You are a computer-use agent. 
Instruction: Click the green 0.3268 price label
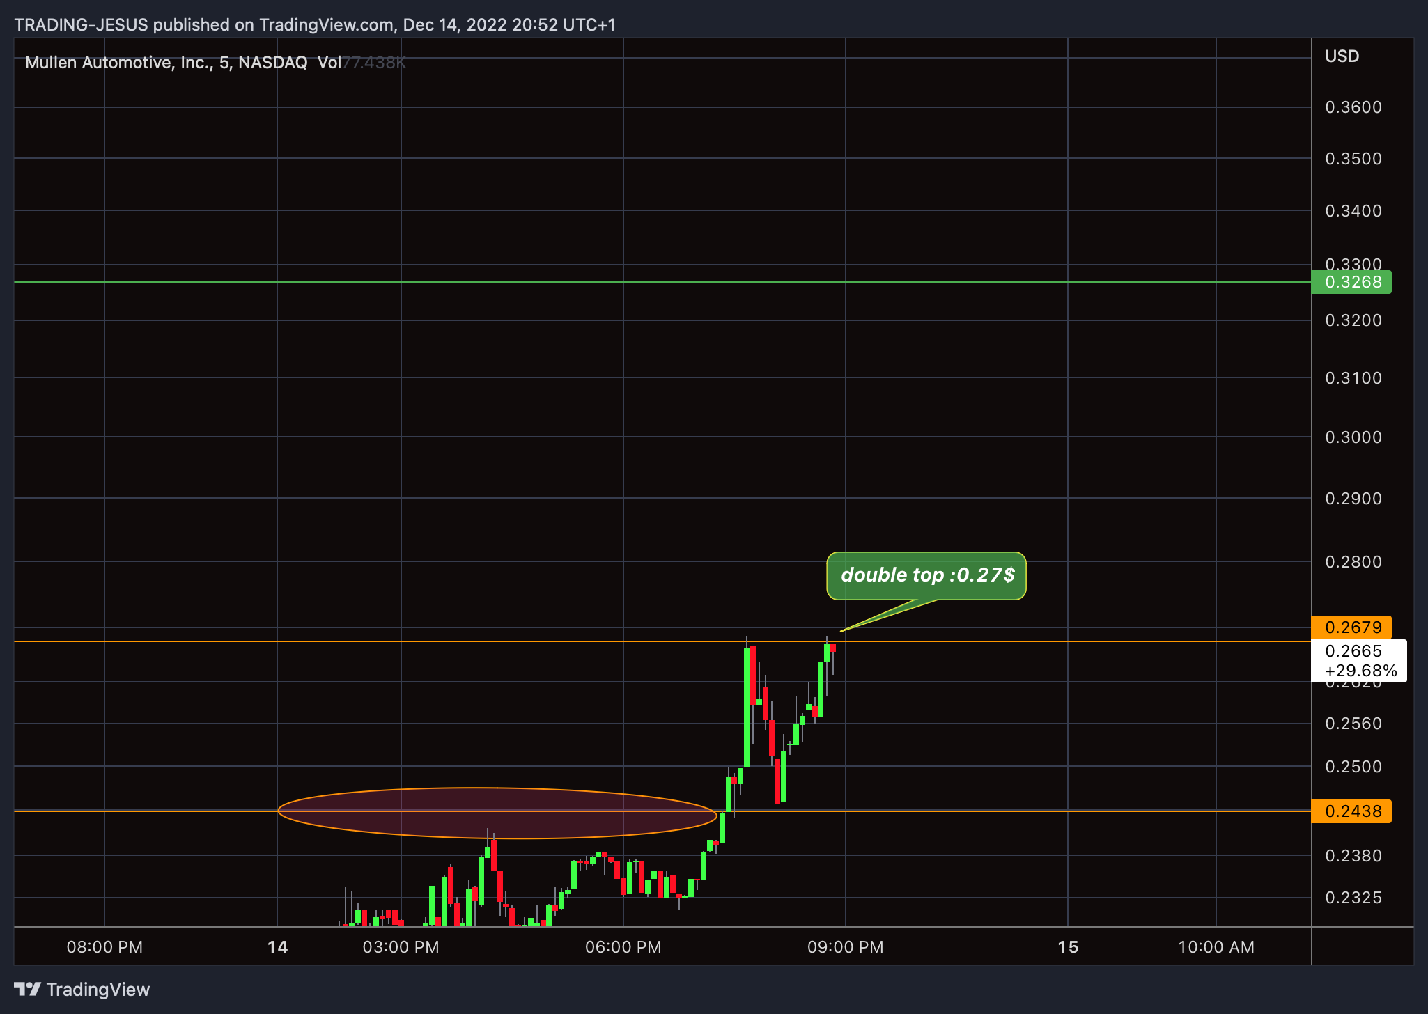click(x=1351, y=282)
